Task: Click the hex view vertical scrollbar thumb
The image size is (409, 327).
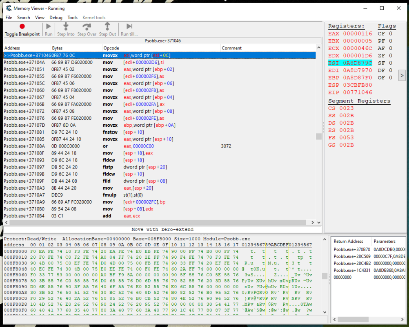Action: coord(325,276)
